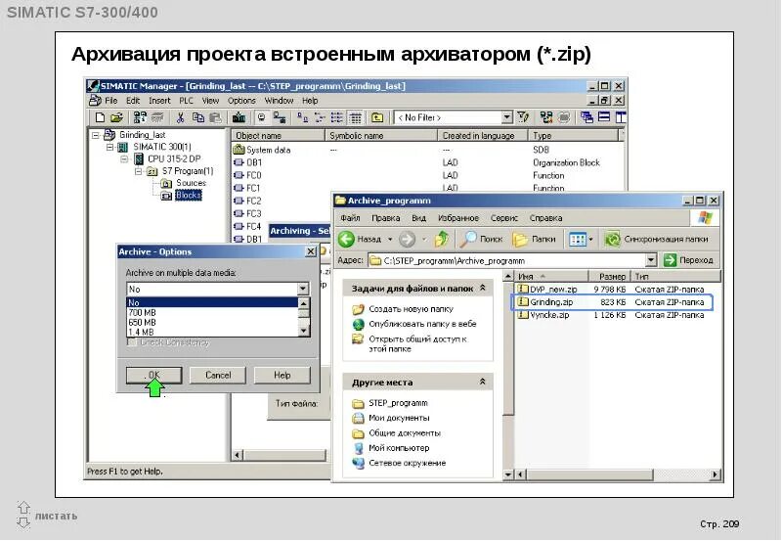Screen dimensions: 782x541
Task: Click the Accessible Nodes toolbar icon
Action: point(140,117)
